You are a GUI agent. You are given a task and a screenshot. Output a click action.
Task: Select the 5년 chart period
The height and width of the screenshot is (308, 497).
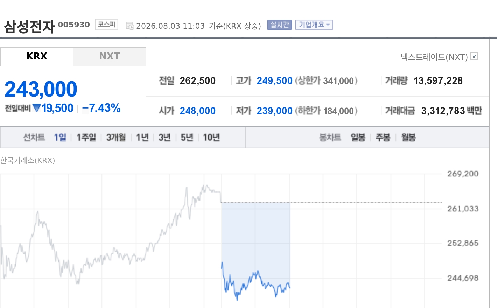click(x=187, y=137)
